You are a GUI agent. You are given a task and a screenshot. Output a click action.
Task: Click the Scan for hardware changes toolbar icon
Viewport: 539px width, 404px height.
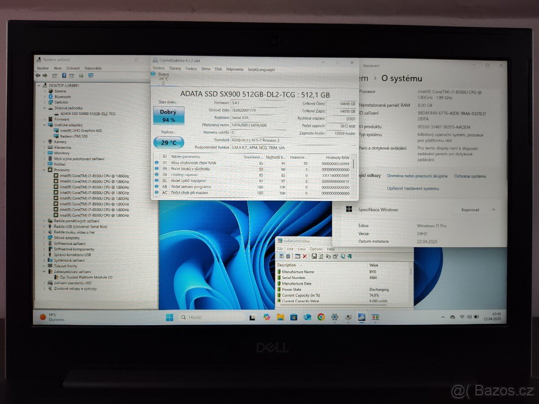click(81, 75)
